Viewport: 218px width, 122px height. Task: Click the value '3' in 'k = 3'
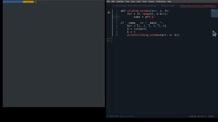(135, 32)
